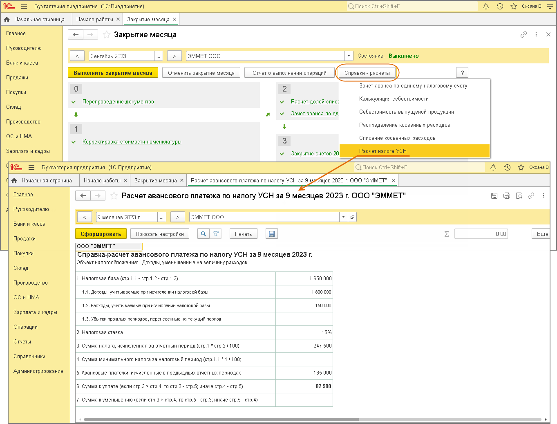
Task: Open notifications bell in back window
Action: click(486, 7)
